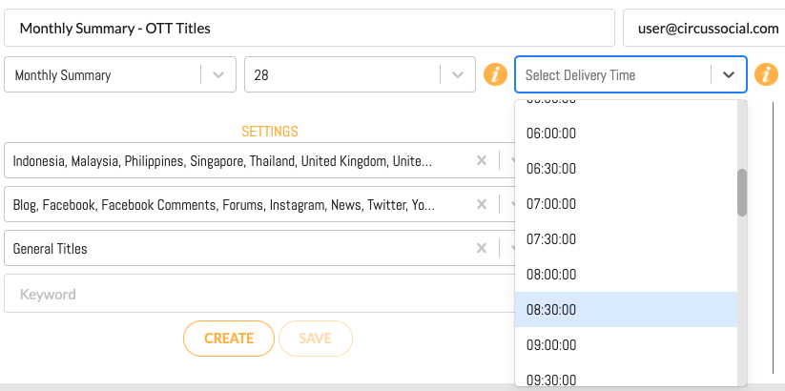The height and width of the screenshot is (391, 785).
Task: Click info icon beside day-of-month dropdown
Action: pos(495,74)
